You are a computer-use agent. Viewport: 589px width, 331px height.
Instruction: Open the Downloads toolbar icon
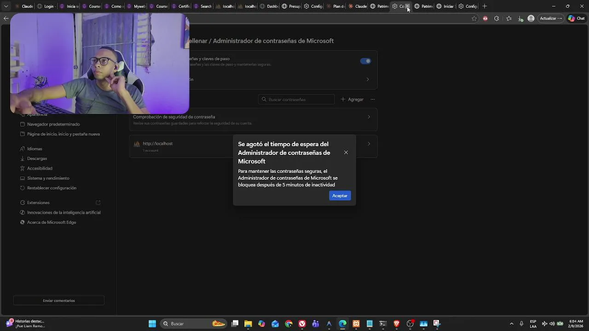coord(520,18)
